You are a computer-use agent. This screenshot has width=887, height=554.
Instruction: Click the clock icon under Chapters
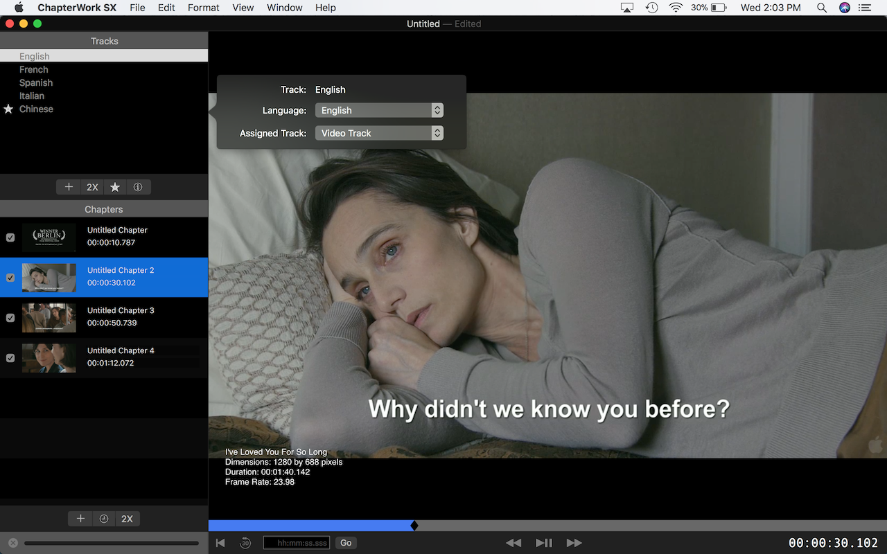pyautogui.click(x=104, y=519)
